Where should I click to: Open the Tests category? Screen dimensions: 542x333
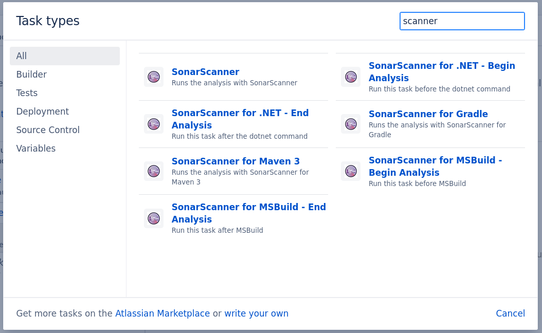[27, 93]
